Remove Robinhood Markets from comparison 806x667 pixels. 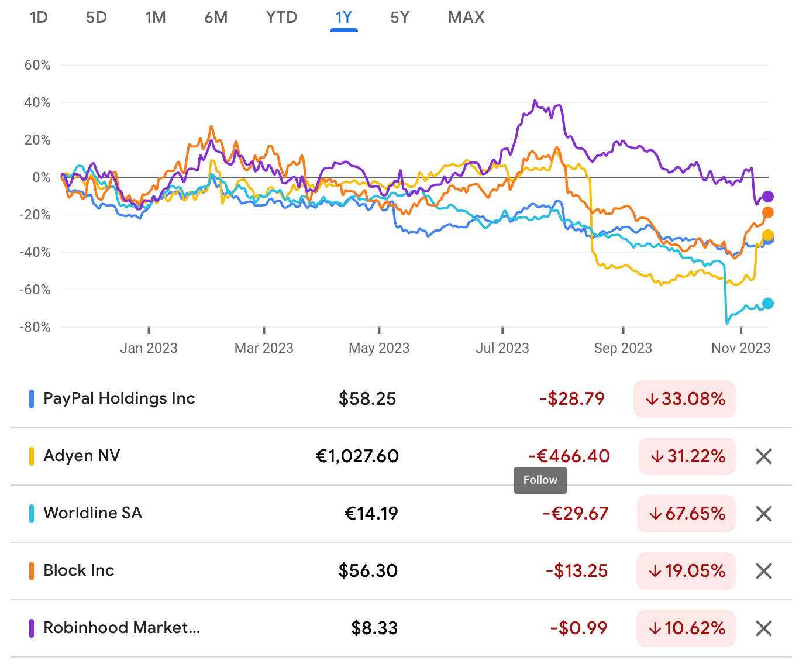764,628
